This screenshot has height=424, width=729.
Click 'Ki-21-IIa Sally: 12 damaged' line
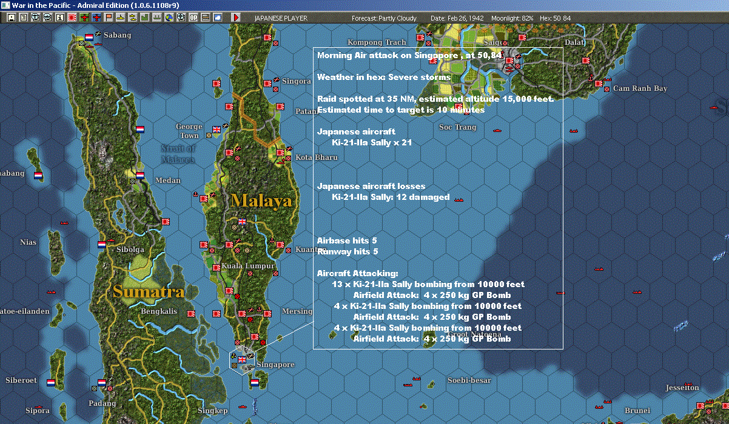pyautogui.click(x=391, y=197)
